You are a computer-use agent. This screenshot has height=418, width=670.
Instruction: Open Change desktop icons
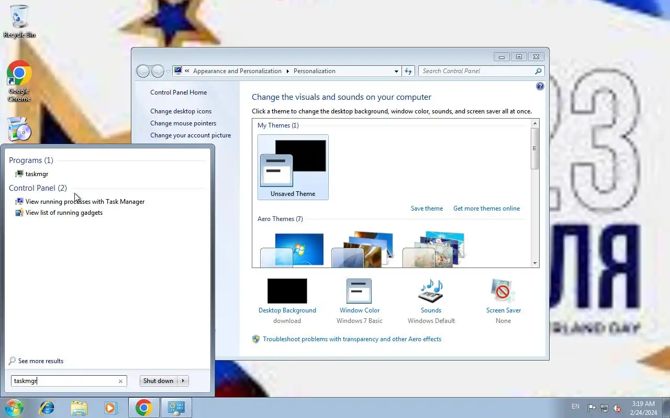pyautogui.click(x=181, y=111)
